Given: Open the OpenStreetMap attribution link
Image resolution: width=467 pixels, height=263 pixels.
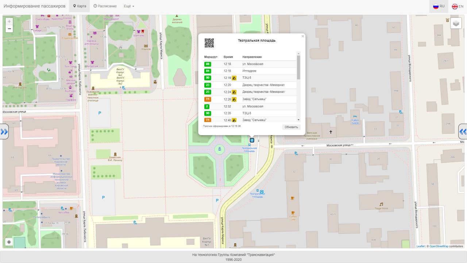Looking at the screenshot, I should 439,246.
